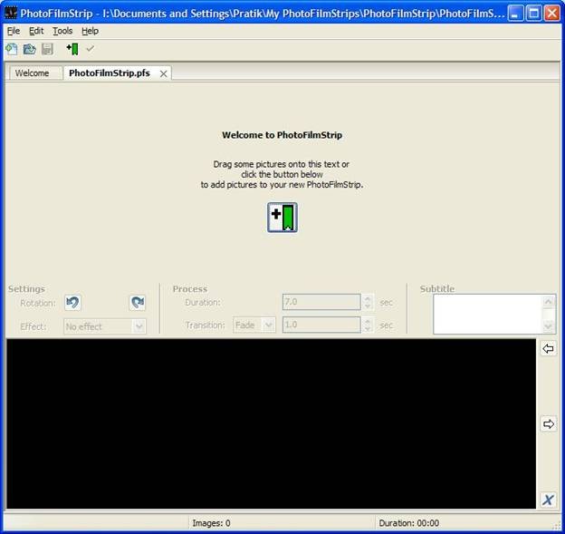Click the Save Project floppy icon

pyautogui.click(x=47, y=49)
